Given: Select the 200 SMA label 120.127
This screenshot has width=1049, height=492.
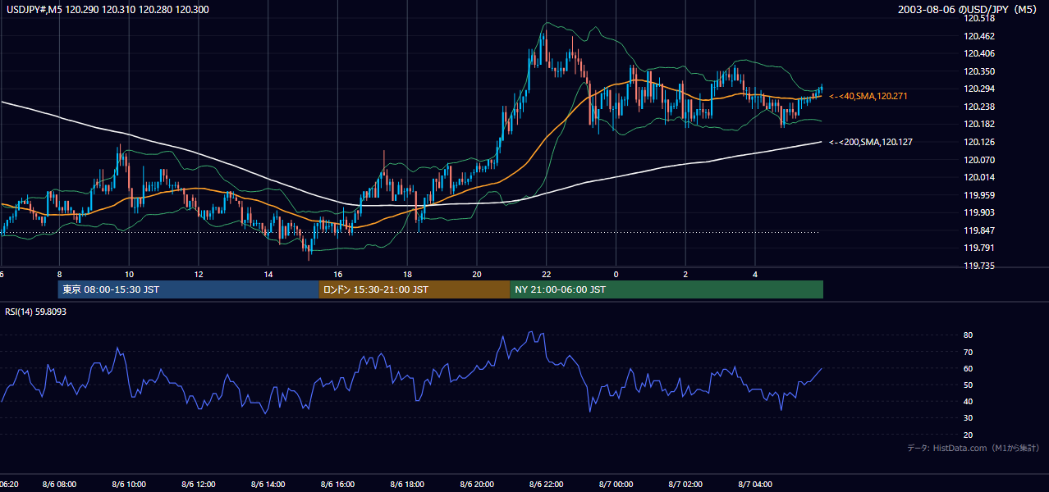Looking at the screenshot, I should (871, 142).
